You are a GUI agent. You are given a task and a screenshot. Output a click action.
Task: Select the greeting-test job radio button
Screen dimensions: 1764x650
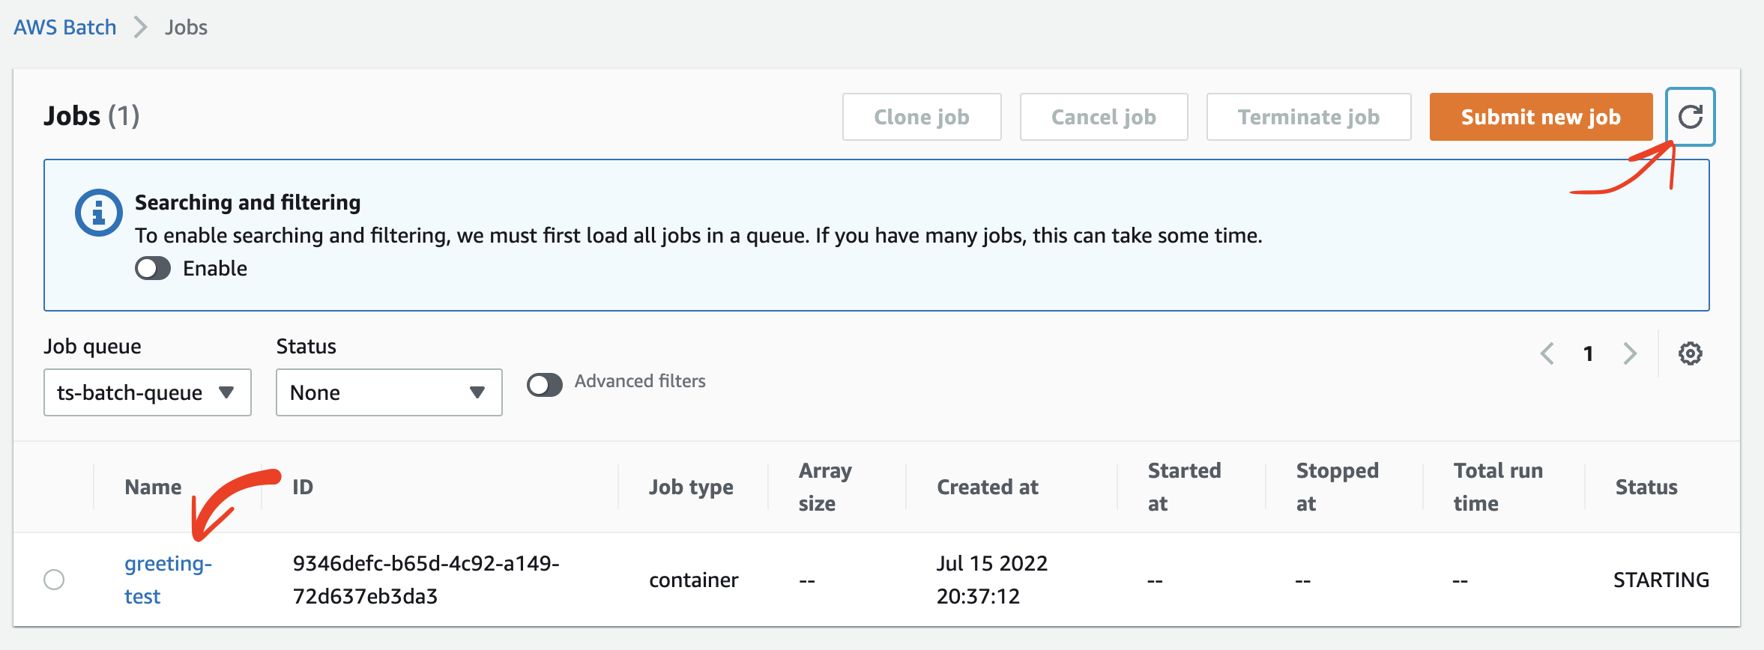click(54, 580)
